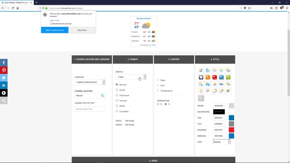
Task: Click the 4. Style section header
Action: [215, 59]
